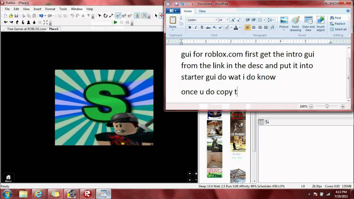Image resolution: width=354 pixels, height=199 pixels.
Task: Insert Date and time in WordPad
Action: 308,24
